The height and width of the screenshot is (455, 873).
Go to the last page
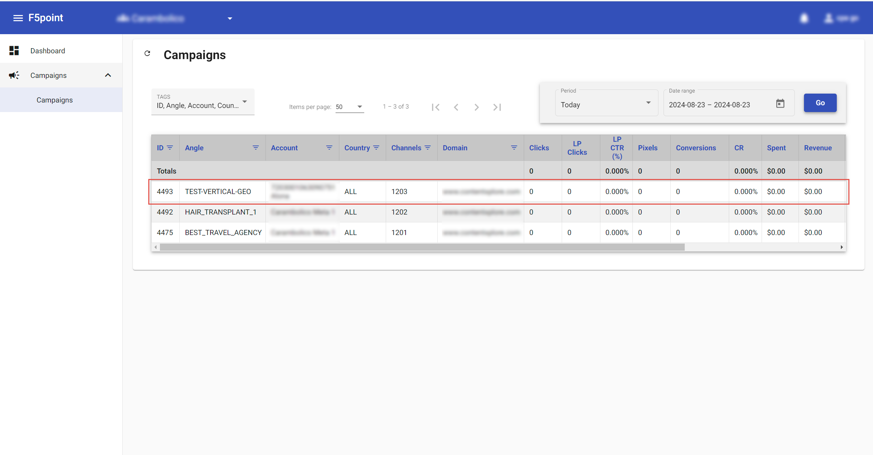[497, 107]
